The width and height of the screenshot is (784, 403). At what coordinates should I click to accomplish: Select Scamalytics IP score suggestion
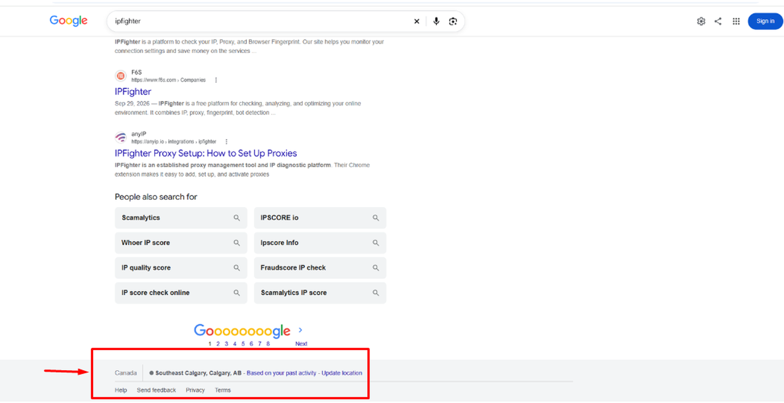[320, 293]
